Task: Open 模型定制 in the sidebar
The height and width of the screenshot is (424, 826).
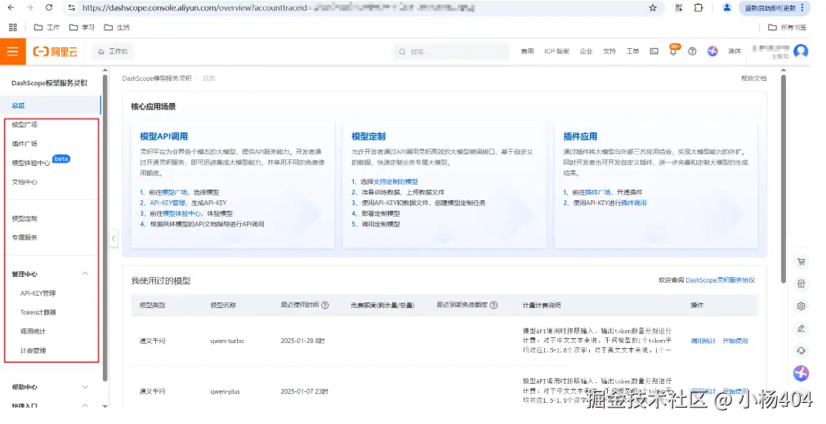Action: tap(25, 219)
